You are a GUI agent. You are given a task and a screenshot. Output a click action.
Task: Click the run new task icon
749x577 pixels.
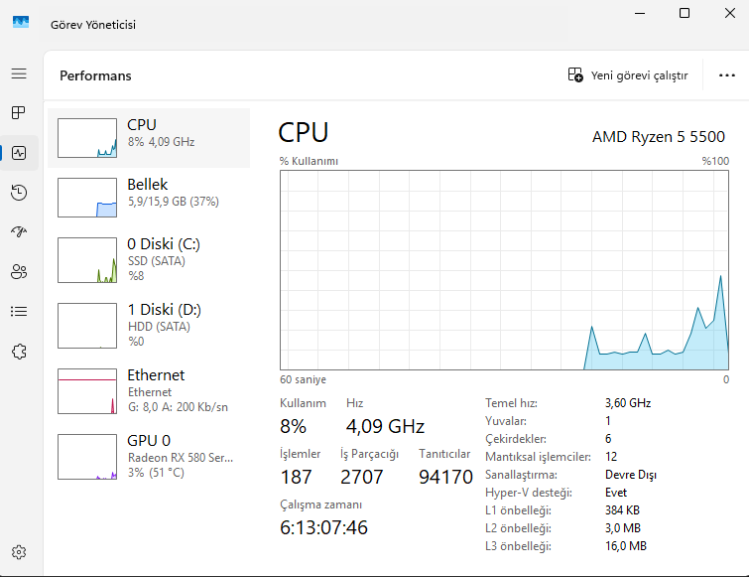(x=575, y=75)
